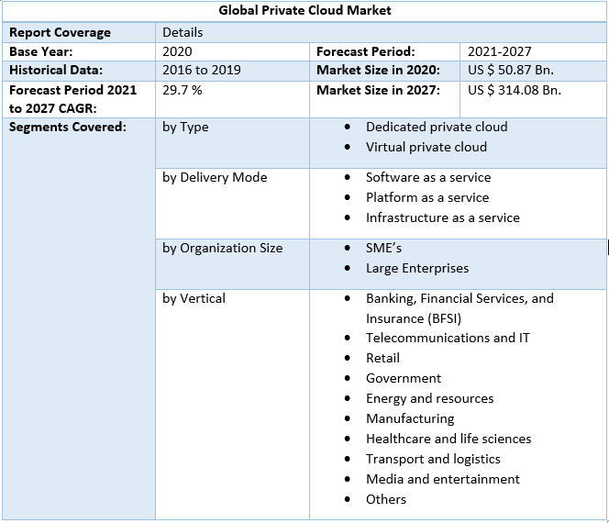Select the Virtual private cloud entry
This screenshot has width=609, height=523.
point(426,147)
